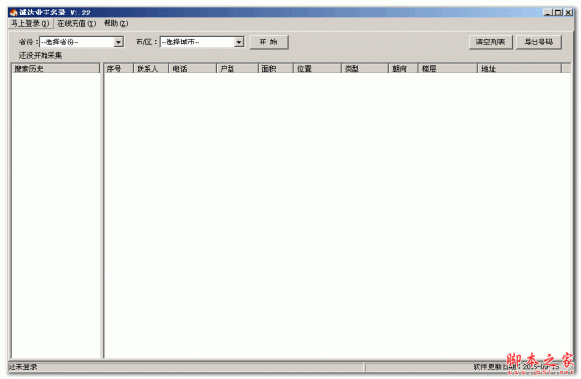Sort by the 地址 column header
581x379 pixels.
point(519,68)
